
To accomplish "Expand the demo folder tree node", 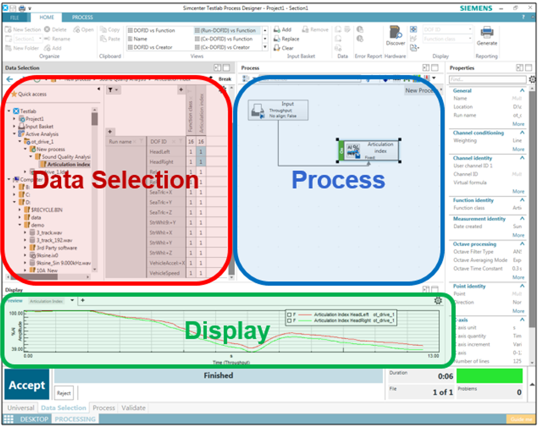I will 20,225.
